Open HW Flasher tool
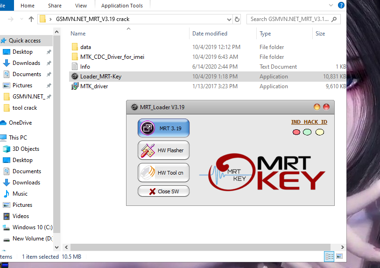 pos(163,150)
